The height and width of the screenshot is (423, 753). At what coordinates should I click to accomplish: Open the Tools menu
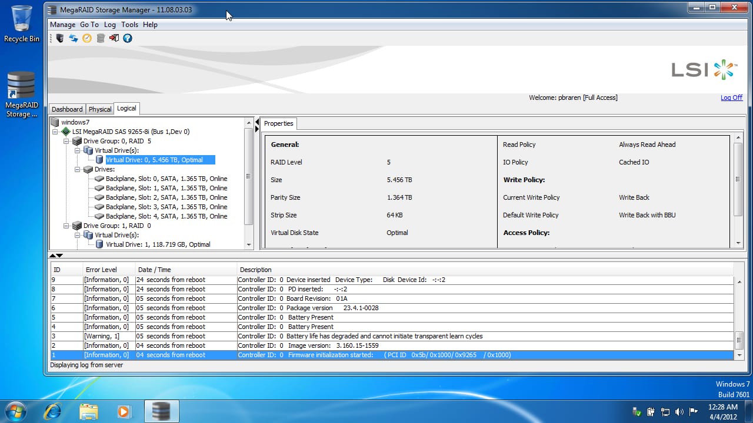click(129, 25)
